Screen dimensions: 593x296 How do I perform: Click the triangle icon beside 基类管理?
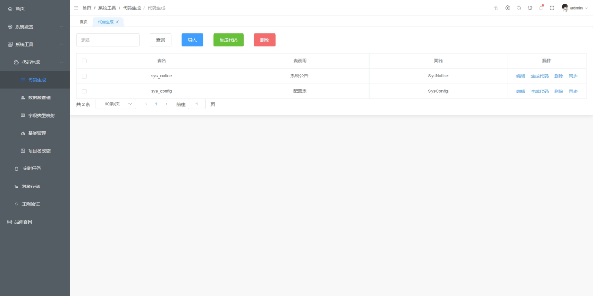[23, 133]
